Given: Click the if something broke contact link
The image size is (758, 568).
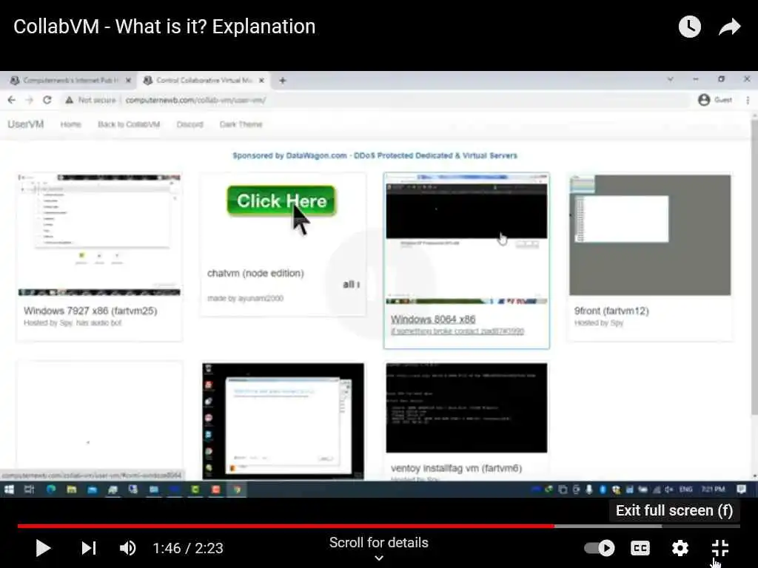Looking at the screenshot, I should pyautogui.click(x=457, y=331).
